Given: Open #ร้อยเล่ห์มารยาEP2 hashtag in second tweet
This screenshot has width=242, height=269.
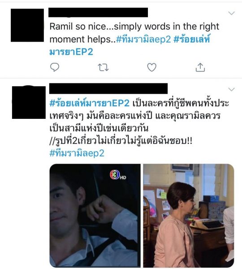Looking at the screenshot, I should point(89,103).
